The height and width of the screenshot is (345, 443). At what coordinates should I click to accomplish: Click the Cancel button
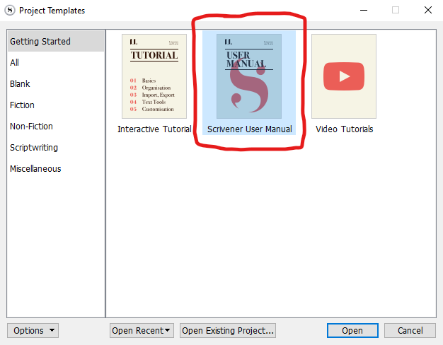[410, 331]
